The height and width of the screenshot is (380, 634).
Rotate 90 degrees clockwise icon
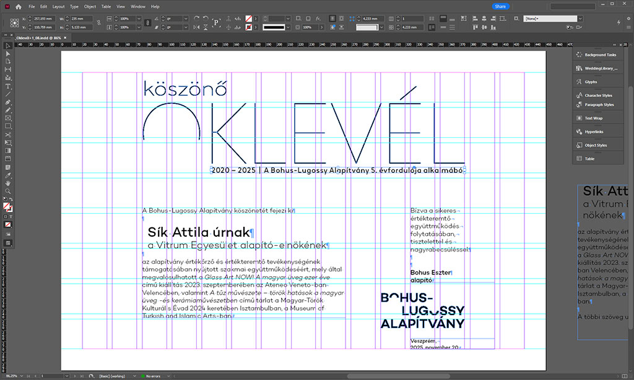(x=196, y=19)
